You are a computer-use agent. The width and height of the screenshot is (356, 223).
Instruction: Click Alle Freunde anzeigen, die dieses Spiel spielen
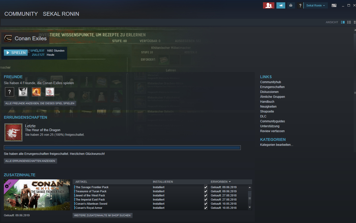tap(40, 103)
